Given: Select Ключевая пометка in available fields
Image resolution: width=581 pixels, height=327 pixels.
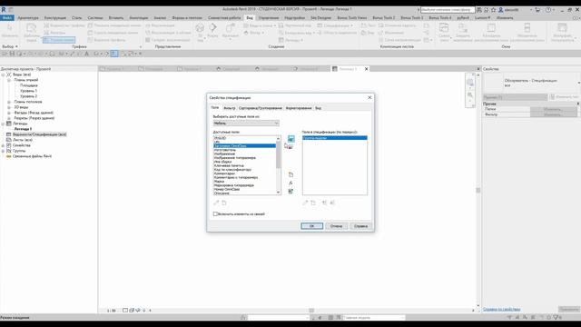Looking at the screenshot, I should (229, 165).
